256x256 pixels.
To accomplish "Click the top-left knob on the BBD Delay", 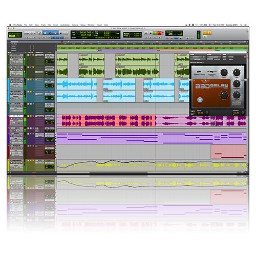I will [224, 72].
